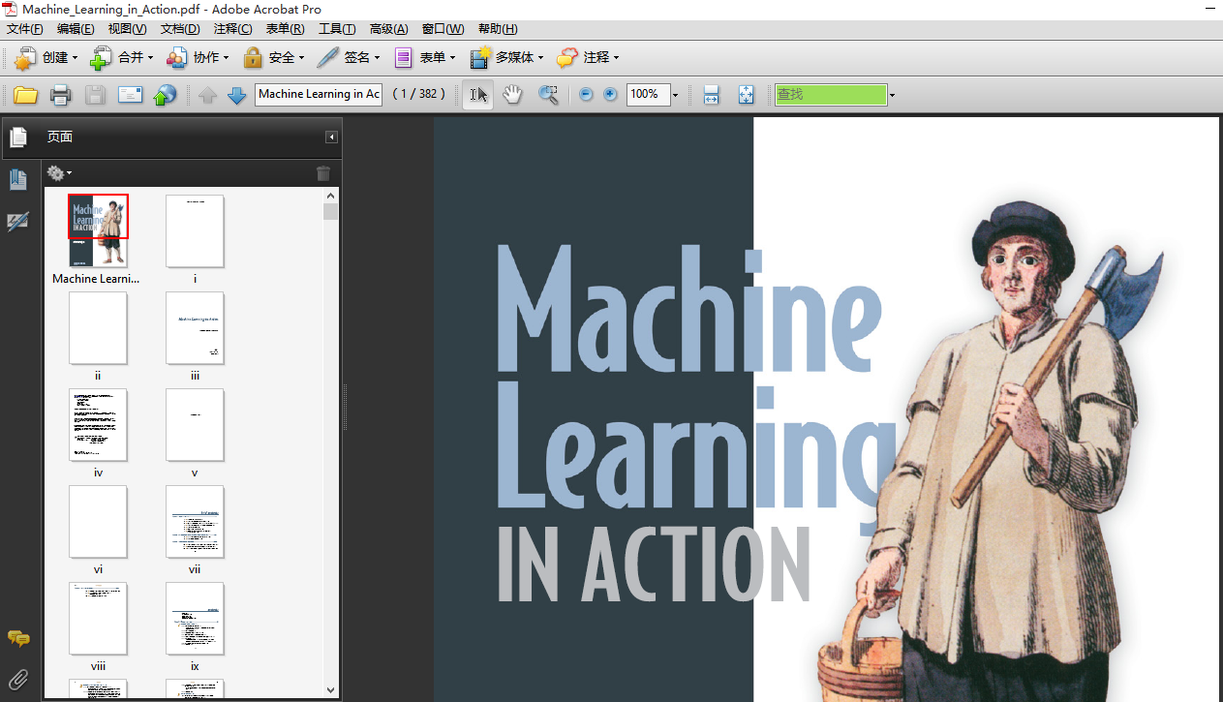This screenshot has width=1223, height=702.
Task: Open the 注释(C) menu in menu bar
Action: tap(232, 29)
